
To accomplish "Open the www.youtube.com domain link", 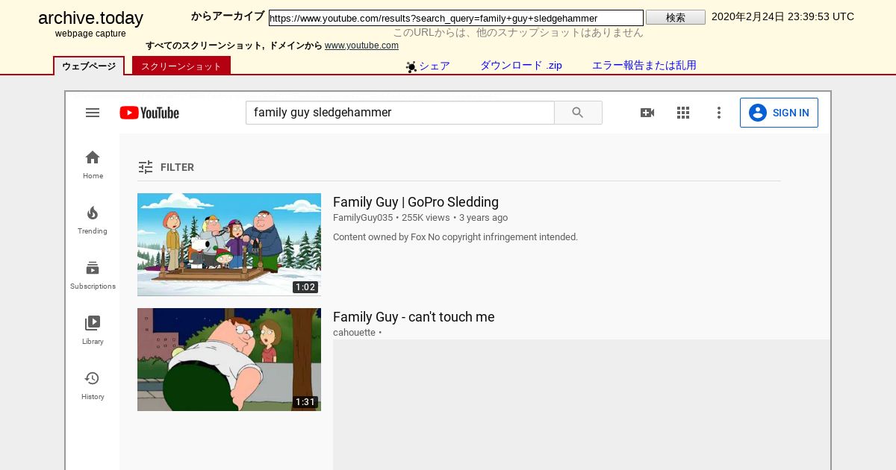I will [x=361, y=46].
